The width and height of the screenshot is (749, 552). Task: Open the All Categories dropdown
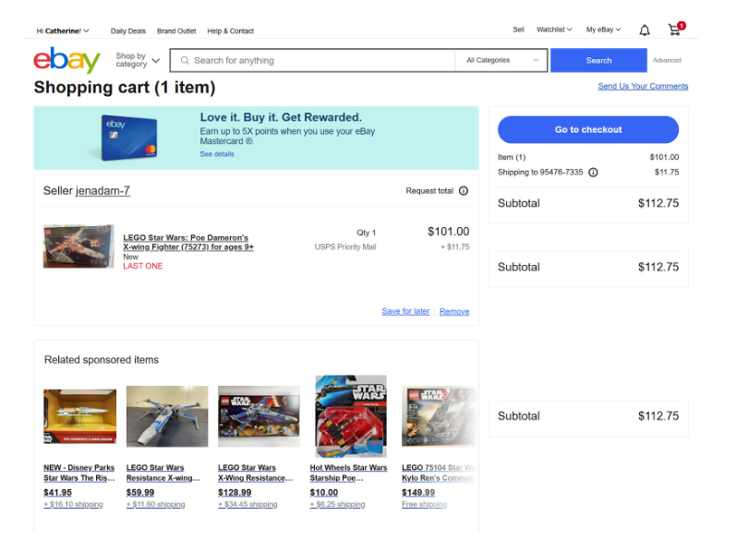501,60
